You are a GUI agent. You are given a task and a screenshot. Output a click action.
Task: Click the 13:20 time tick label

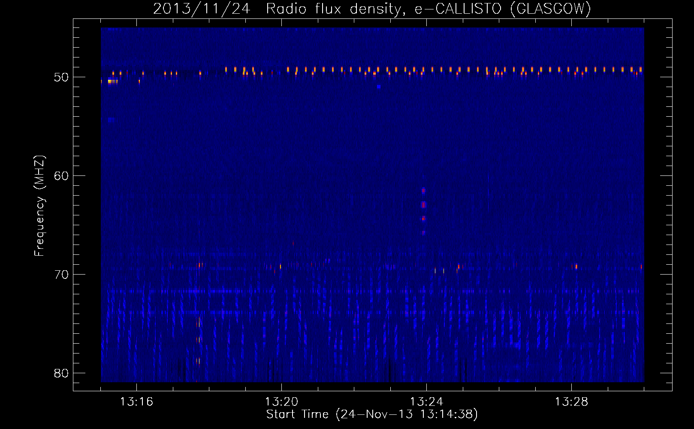point(281,402)
